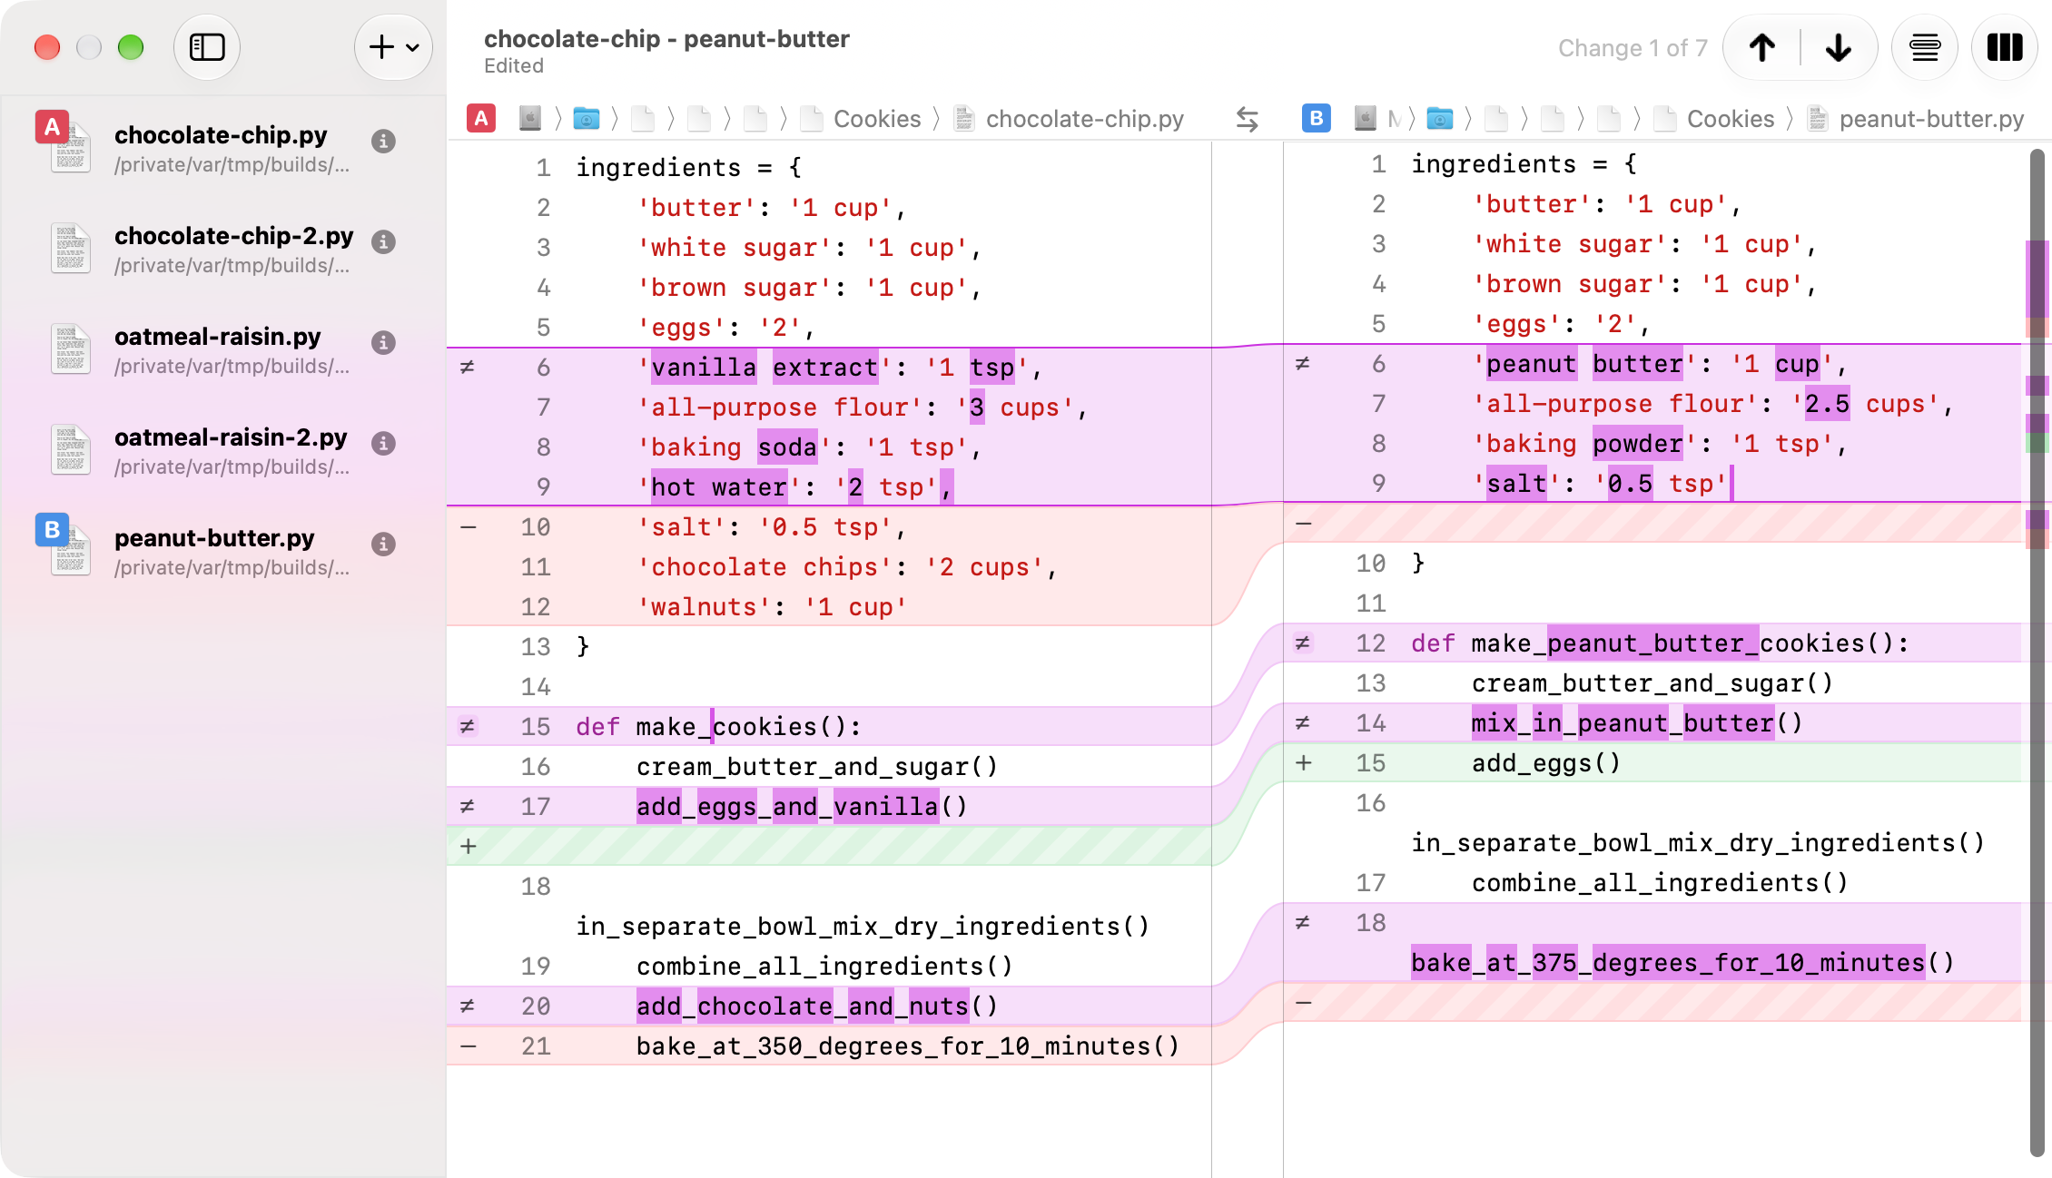Click the not-equal marker on right line 12
This screenshot has width=2052, height=1178.
1303,643
